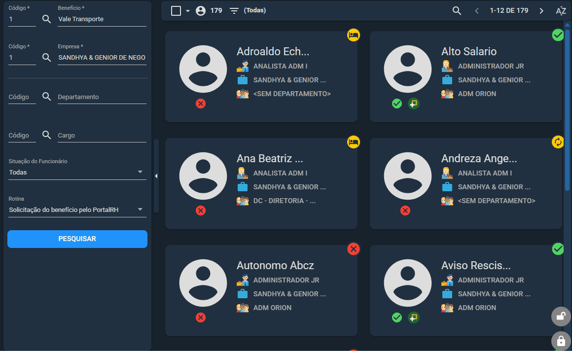Viewport: 572px width, 351px height.
Task: Click green check under Alto Salario avatar
Action: tap(397, 104)
